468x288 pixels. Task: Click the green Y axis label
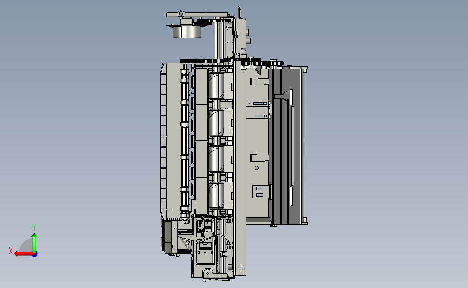34,227
